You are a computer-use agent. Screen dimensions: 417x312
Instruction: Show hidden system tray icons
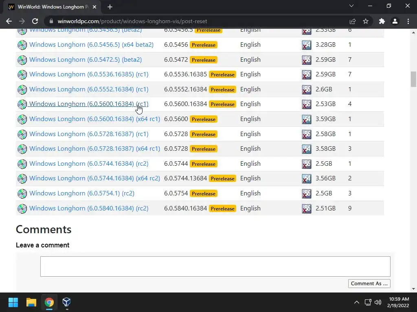pyautogui.click(x=357, y=302)
